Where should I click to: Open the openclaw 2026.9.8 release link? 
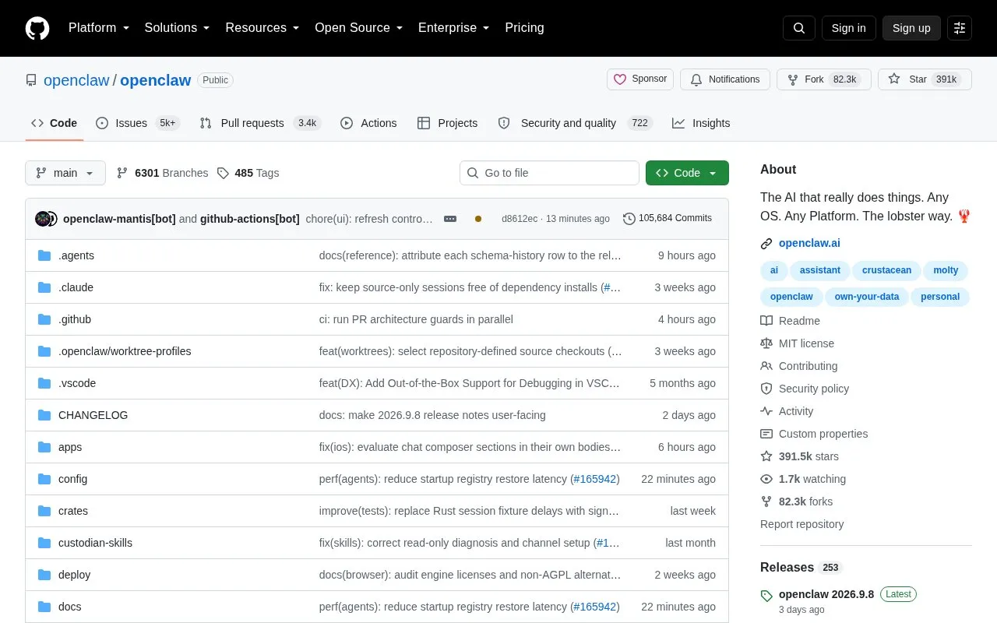pos(826,594)
